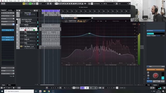This screenshot has height=93, width=166.
Task: Select the Draw pencil tool
Action: 61,4
